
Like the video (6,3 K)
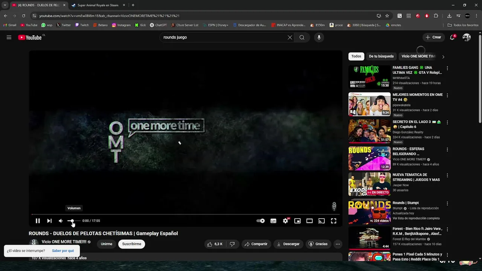(215, 244)
